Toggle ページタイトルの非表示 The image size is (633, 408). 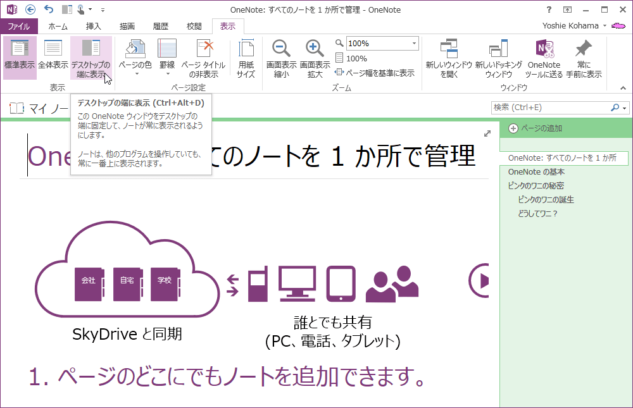[x=203, y=58]
